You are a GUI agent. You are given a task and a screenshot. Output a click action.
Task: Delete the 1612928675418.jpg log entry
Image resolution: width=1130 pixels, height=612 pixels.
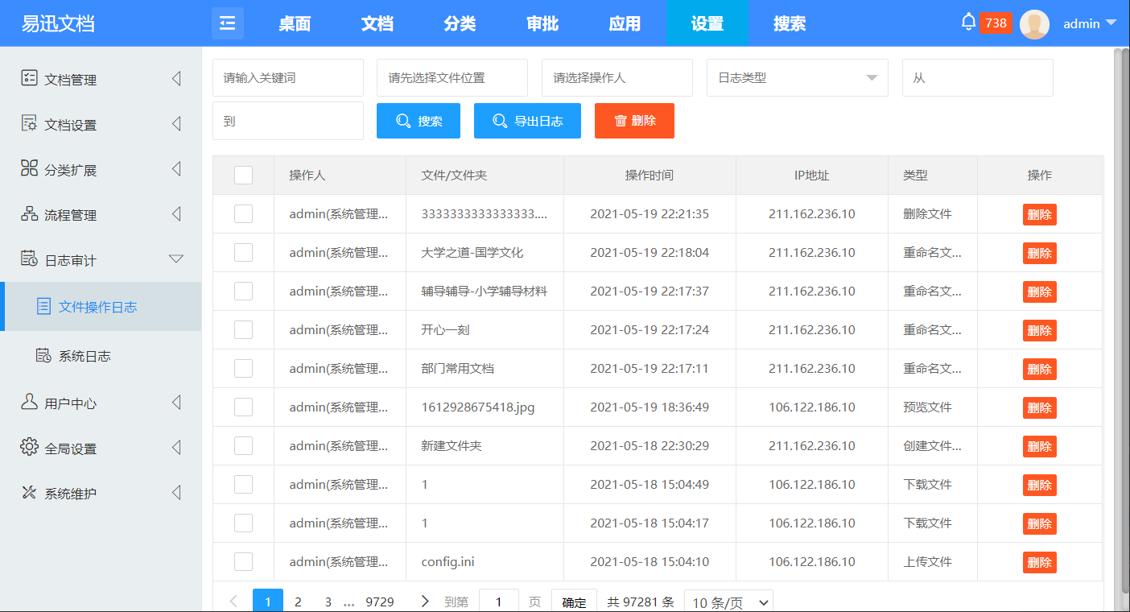[x=1039, y=407]
